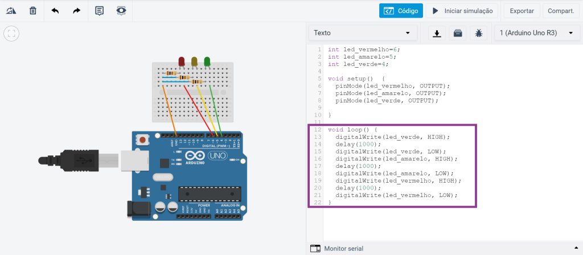The height and width of the screenshot is (255, 583).
Task: Select the red LED on breadboard
Action: coord(182,61)
